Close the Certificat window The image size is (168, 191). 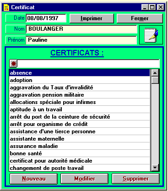coord(161,7)
